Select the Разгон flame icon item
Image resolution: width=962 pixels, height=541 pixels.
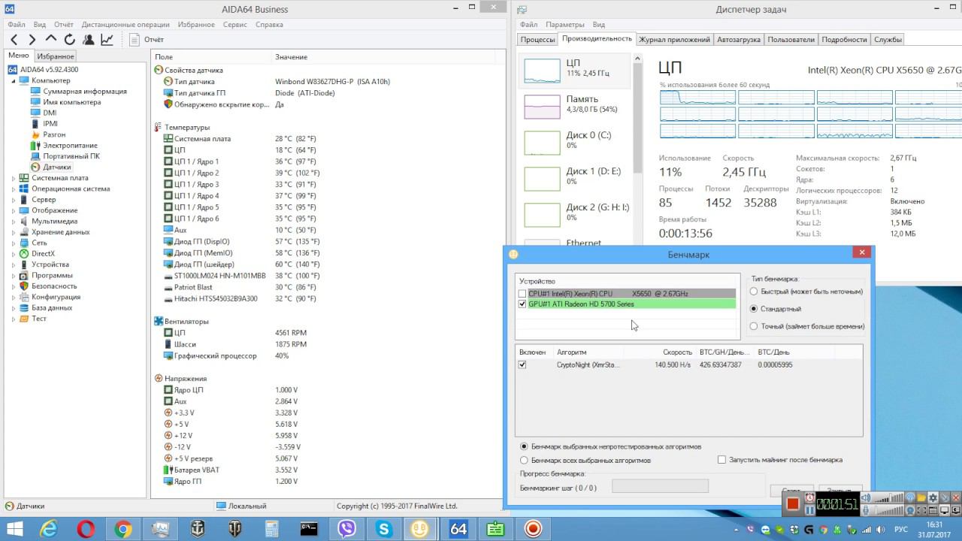(35, 134)
